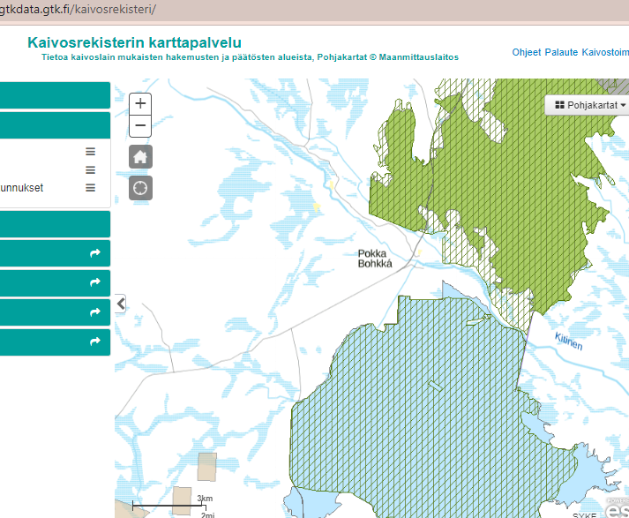The width and height of the screenshot is (629, 518).
Task: Click the 'unnukset' layer label
Action: [x=22, y=188]
